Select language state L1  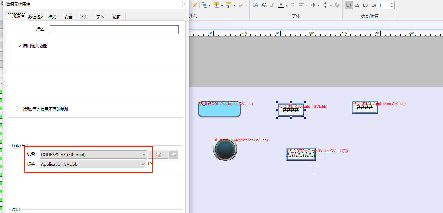coord(349,5)
